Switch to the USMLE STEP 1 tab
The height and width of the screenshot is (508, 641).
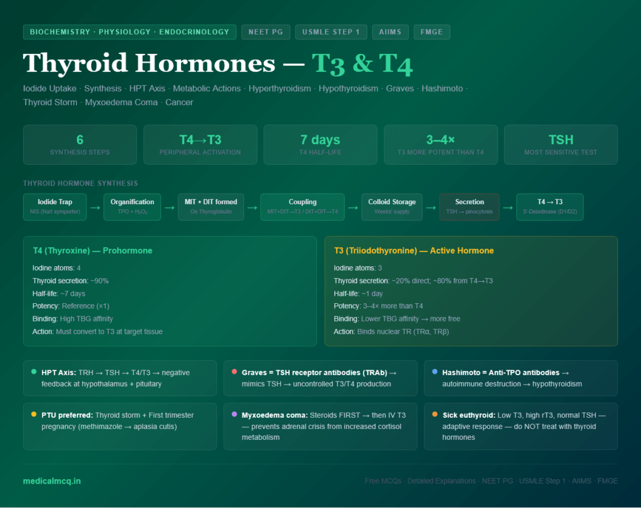331,32
